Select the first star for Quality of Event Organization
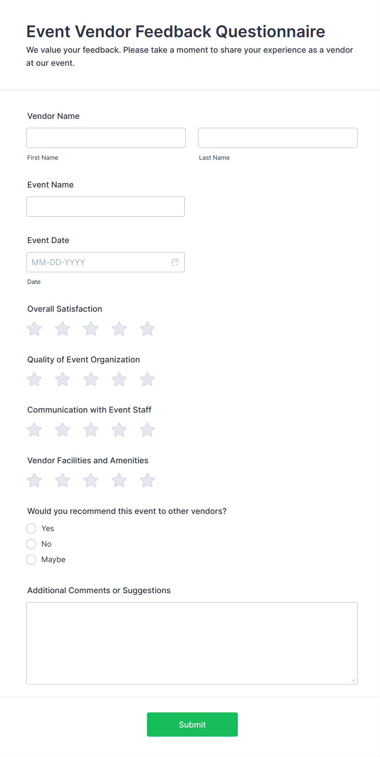 pos(34,379)
